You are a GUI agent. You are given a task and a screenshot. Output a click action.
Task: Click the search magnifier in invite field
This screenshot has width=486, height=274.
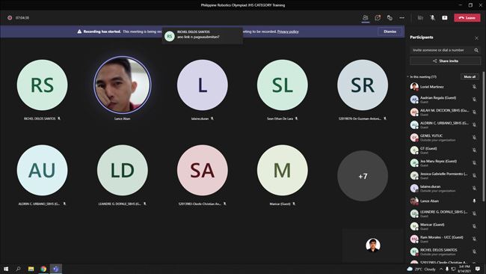[476, 50]
